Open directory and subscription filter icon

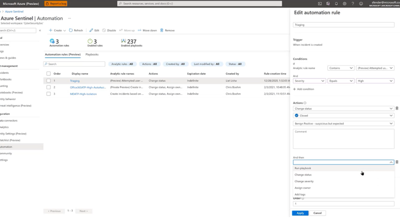tap(328, 3)
